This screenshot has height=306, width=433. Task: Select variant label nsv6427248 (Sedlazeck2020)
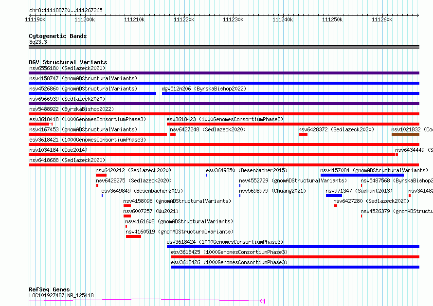point(208,129)
